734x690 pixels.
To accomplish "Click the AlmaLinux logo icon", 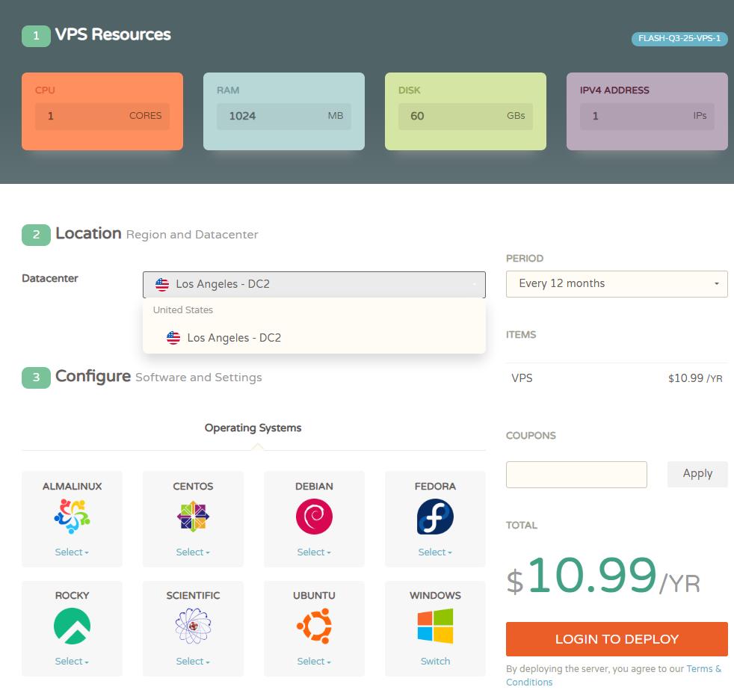I will pyautogui.click(x=72, y=517).
